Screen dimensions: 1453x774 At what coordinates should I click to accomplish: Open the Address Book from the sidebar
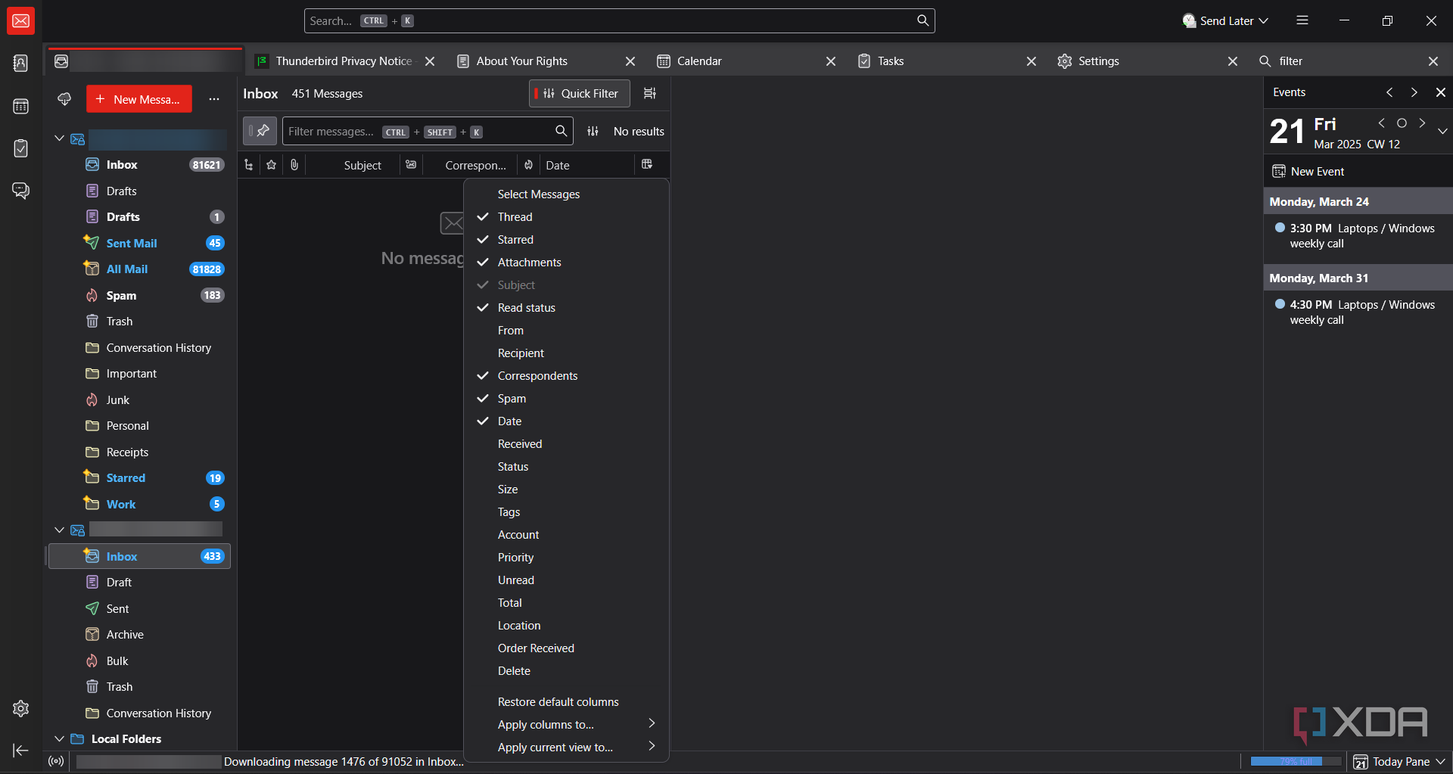(x=21, y=64)
